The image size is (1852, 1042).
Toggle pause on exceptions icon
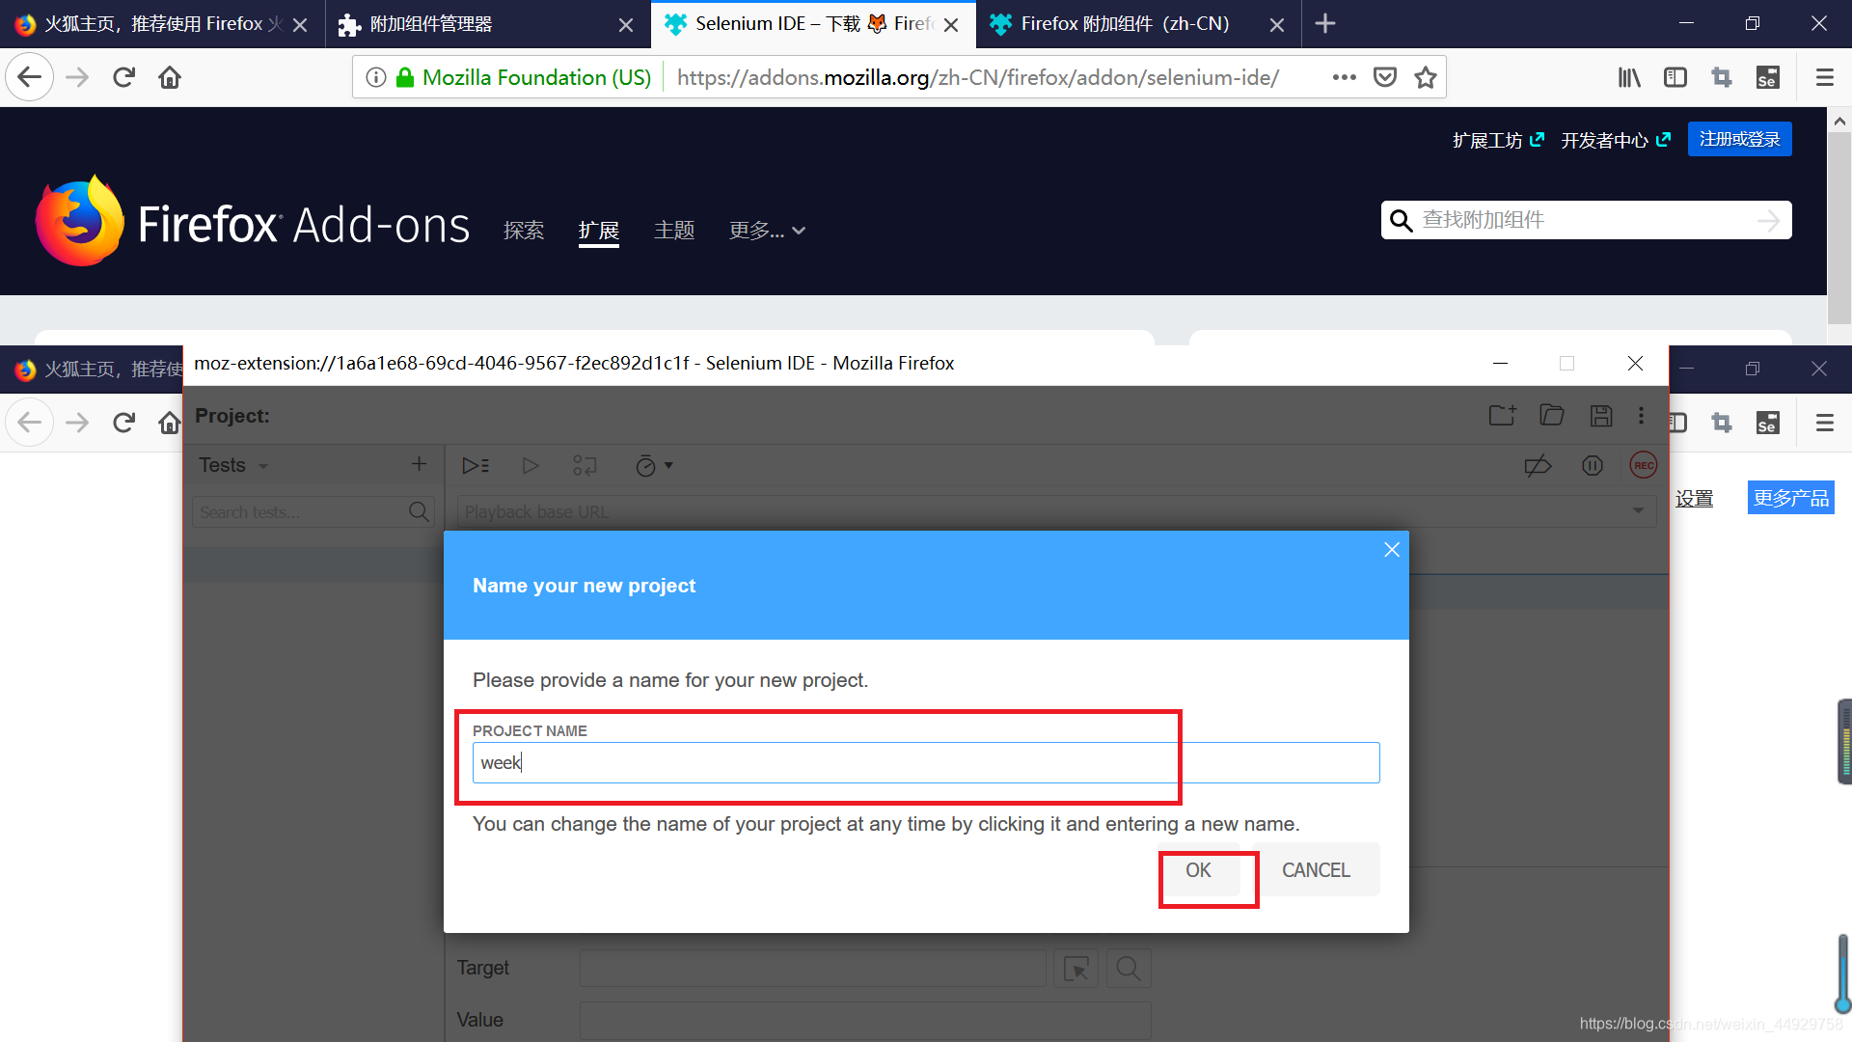pyautogui.click(x=1593, y=466)
